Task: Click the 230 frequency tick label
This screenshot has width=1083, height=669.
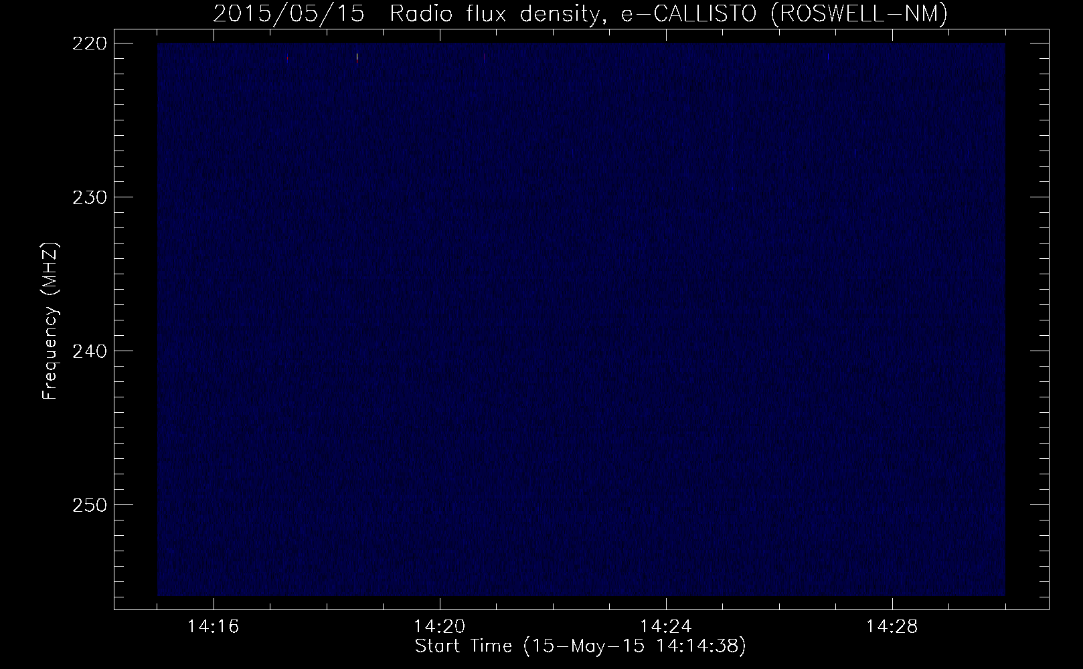Action: point(88,197)
